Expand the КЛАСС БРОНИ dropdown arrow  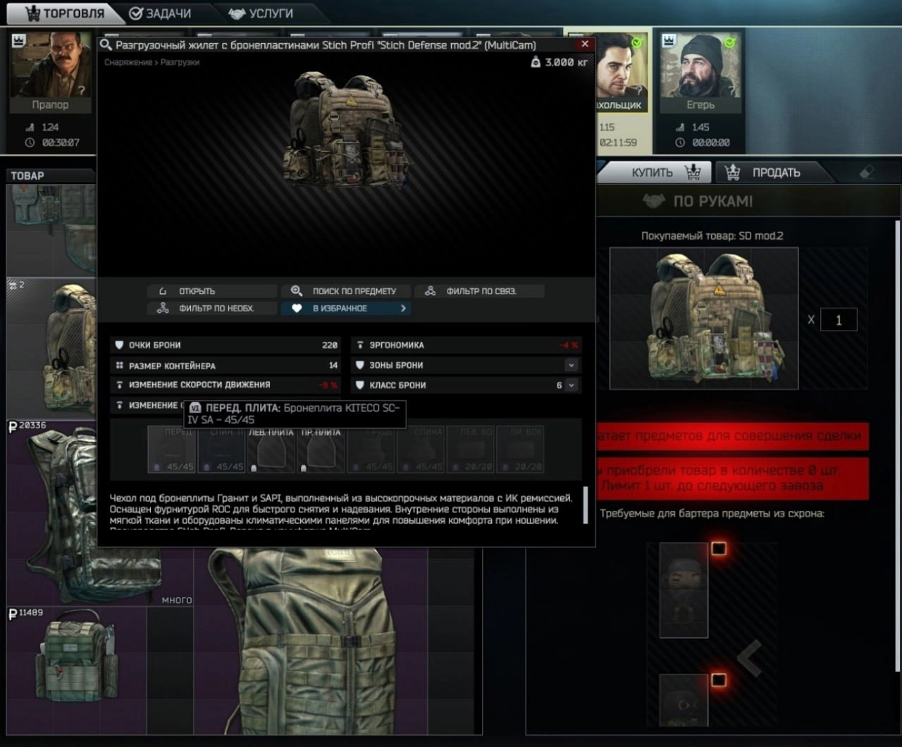click(x=571, y=385)
